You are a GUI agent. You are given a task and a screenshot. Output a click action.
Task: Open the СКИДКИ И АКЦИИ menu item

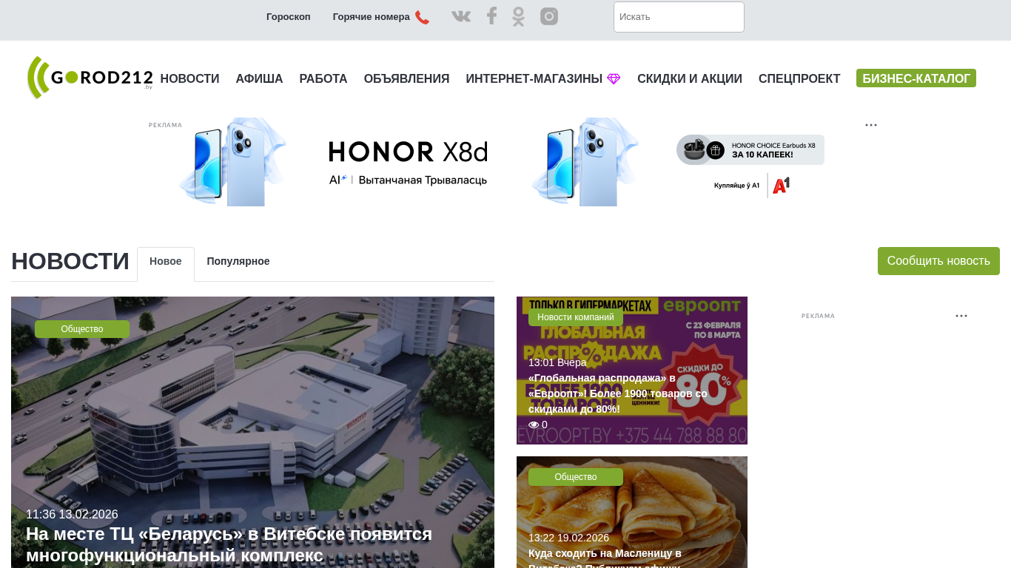(690, 79)
